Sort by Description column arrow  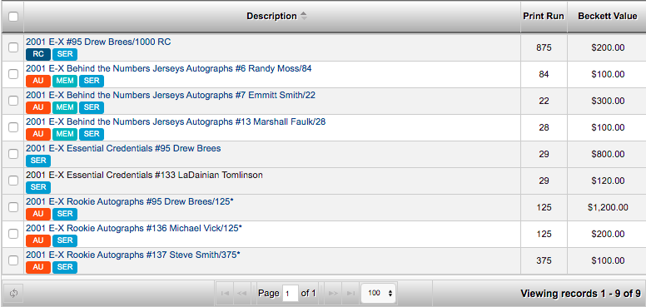pos(304,16)
